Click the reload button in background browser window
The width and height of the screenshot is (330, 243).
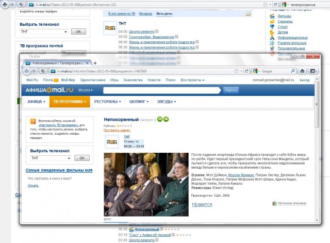pos(275,5)
